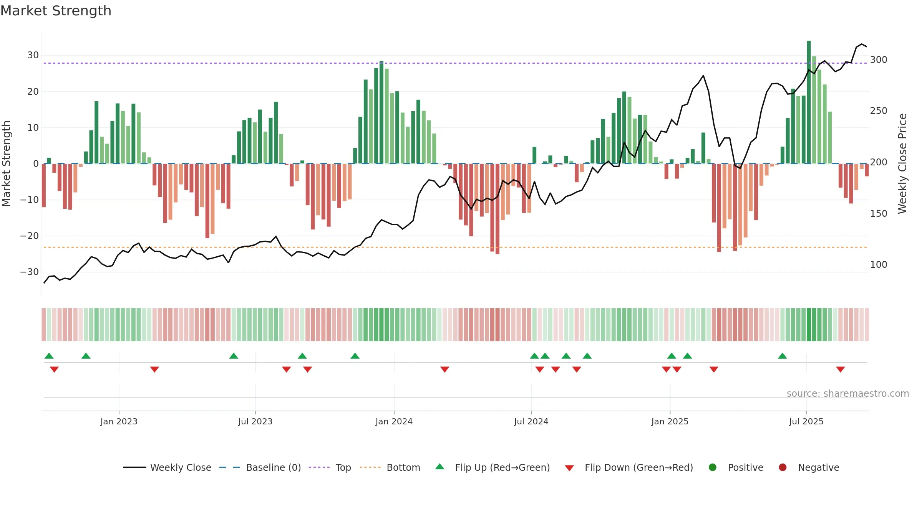Click the Jul 2023 x-axis label
Viewport: 922px width, 518px height.
[255, 421]
